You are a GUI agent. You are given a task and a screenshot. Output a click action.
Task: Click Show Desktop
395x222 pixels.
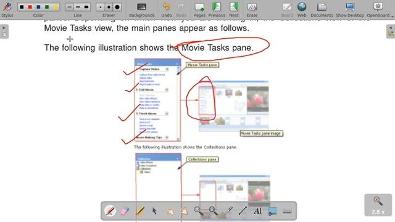click(x=350, y=10)
